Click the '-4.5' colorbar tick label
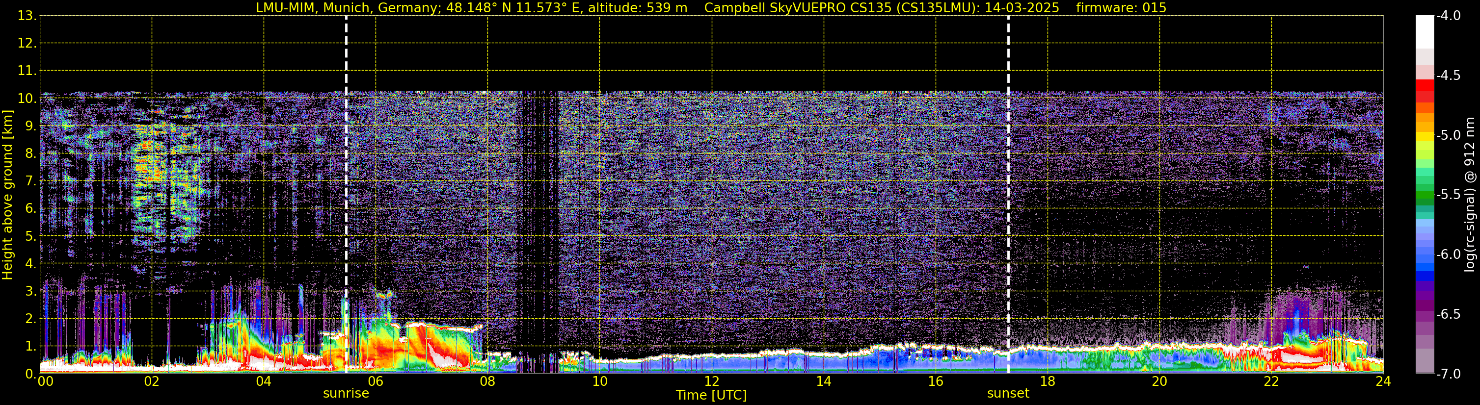 click(x=1448, y=76)
